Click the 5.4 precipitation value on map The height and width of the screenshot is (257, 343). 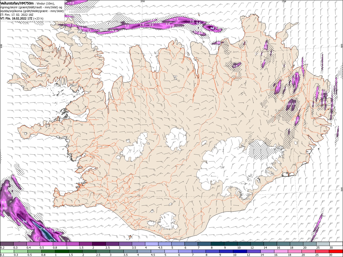[198, 23]
